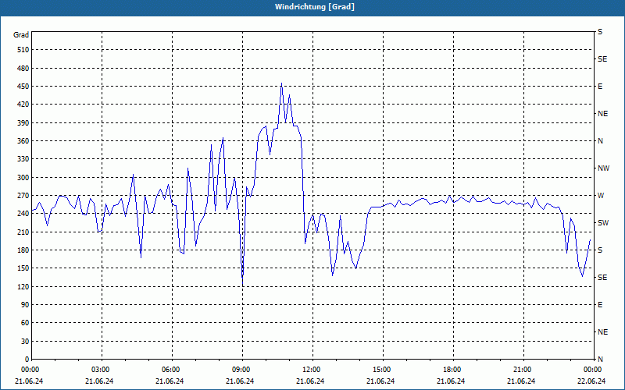Select the 480 y-axis value
The image size is (625, 390).
23,69
